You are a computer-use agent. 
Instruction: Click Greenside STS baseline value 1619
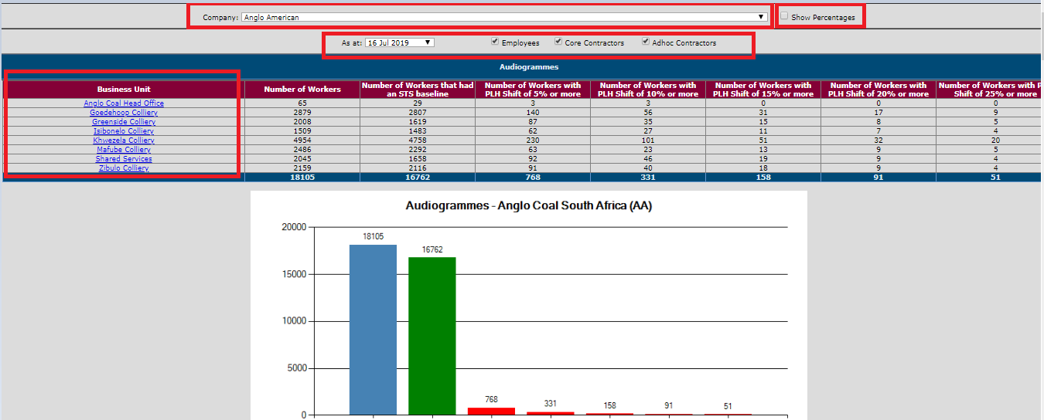point(418,122)
